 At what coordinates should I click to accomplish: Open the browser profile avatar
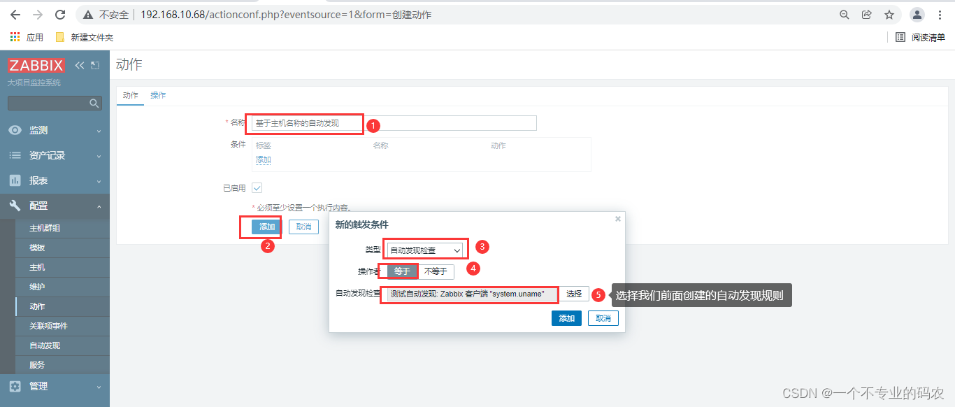[x=917, y=15]
